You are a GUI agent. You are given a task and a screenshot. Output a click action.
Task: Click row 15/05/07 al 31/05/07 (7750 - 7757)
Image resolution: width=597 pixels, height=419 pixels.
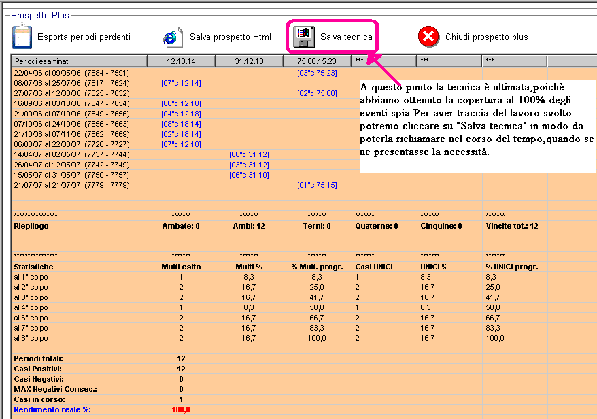(x=71, y=175)
